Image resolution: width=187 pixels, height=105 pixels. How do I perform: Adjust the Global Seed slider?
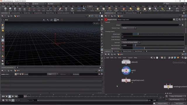pos(158,34)
